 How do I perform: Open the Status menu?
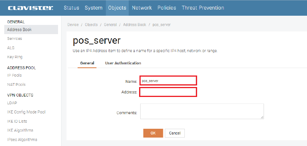(71, 8)
